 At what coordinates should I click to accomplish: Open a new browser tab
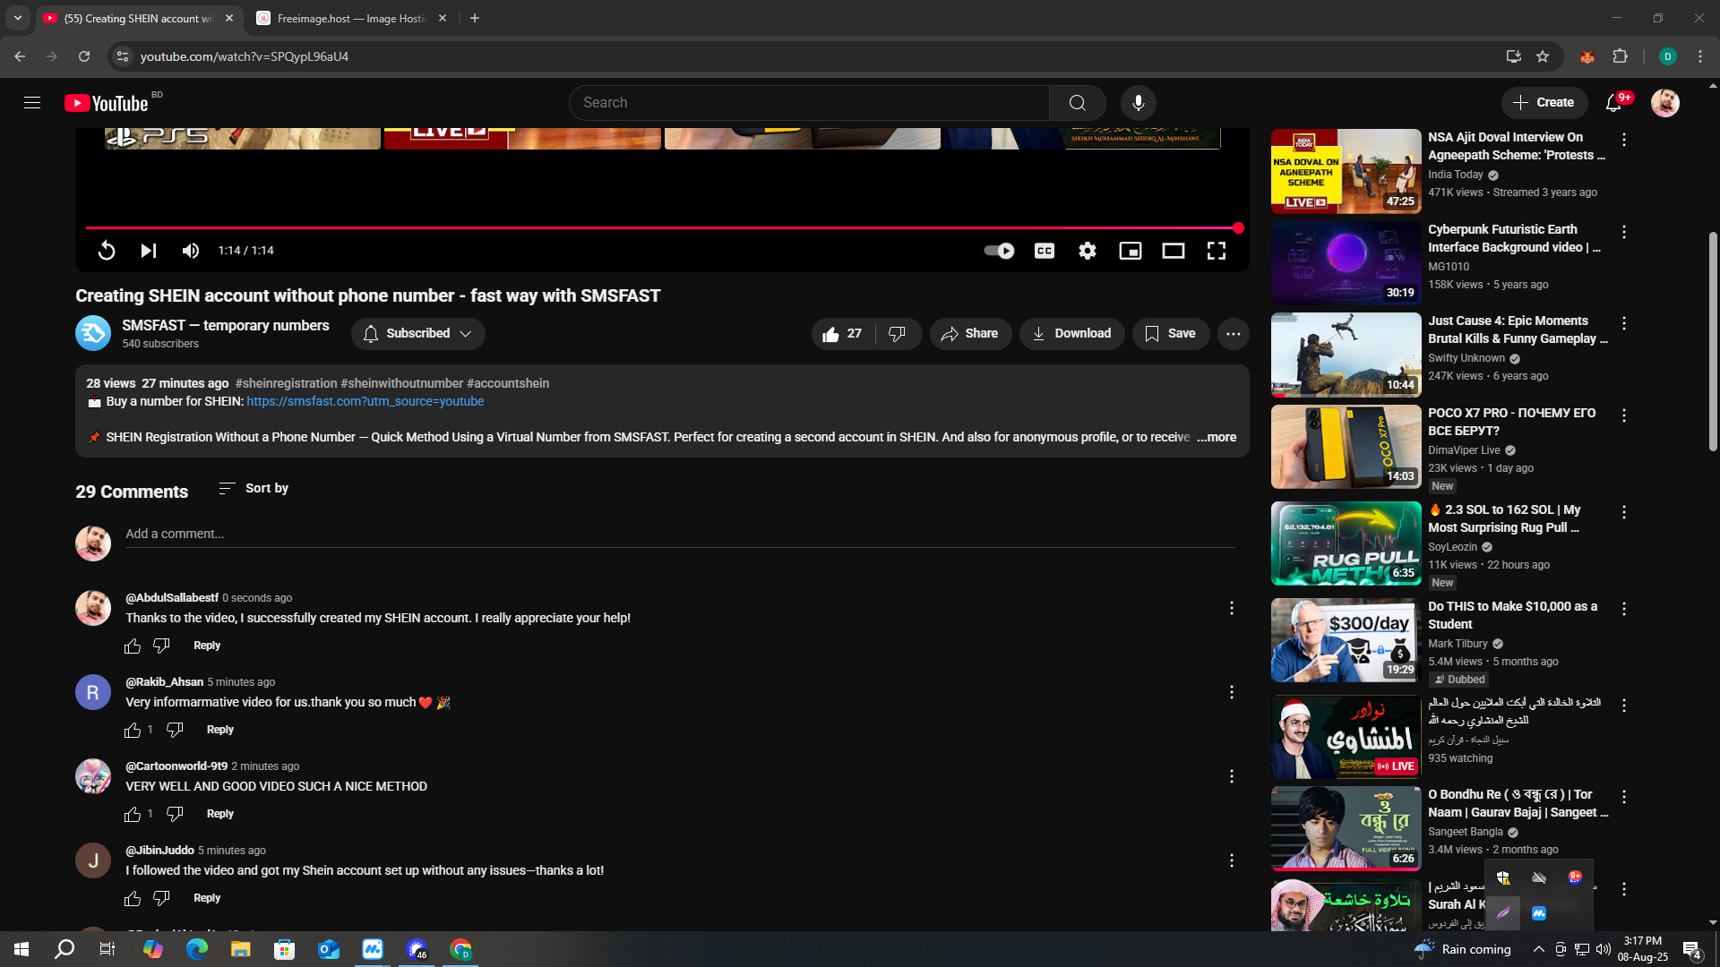click(475, 19)
